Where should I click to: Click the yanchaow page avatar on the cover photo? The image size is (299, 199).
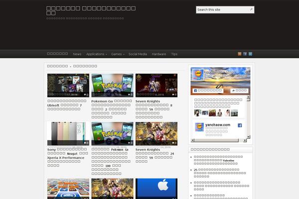[198, 75]
